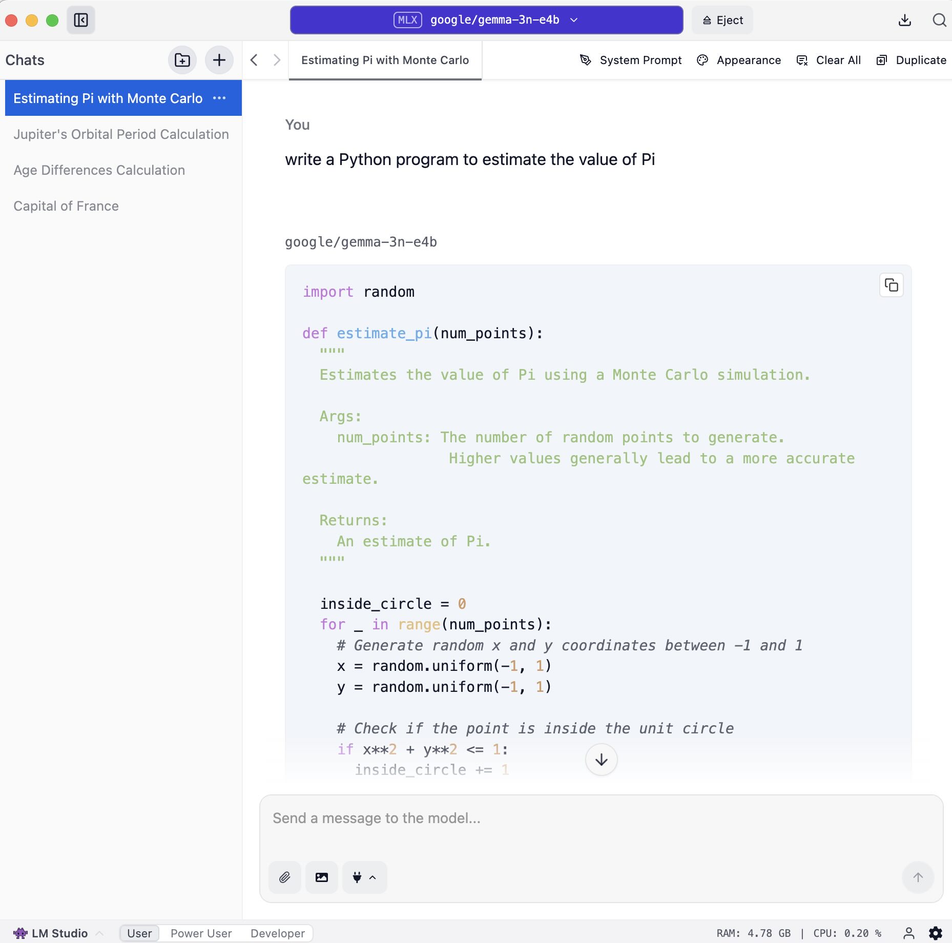Open search with the magnifier icon
The image size is (952, 943).
pyautogui.click(x=939, y=20)
